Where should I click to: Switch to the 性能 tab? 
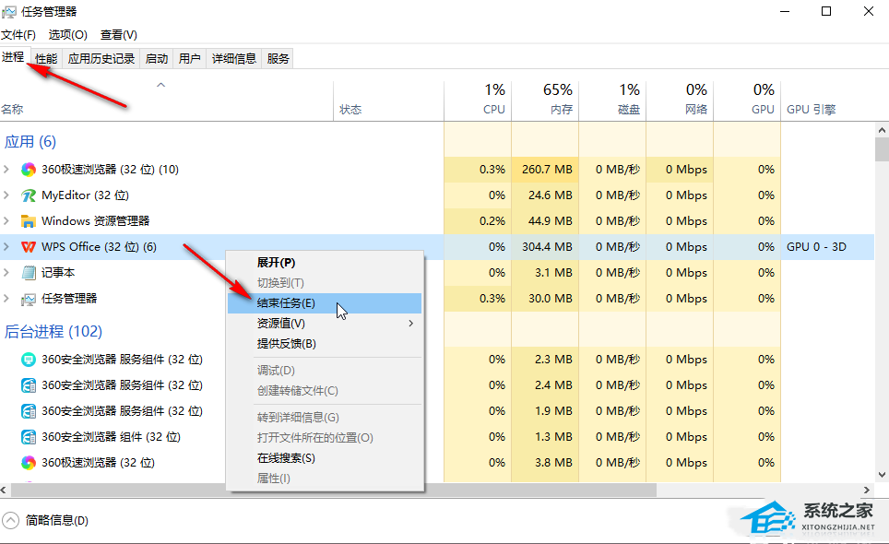pos(46,58)
